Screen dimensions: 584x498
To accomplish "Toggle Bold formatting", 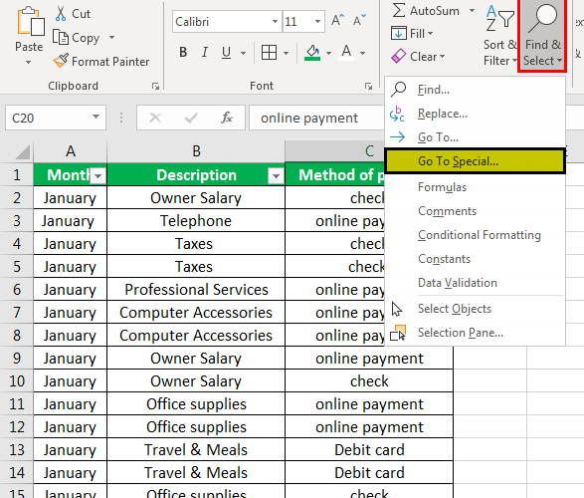I will point(183,52).
